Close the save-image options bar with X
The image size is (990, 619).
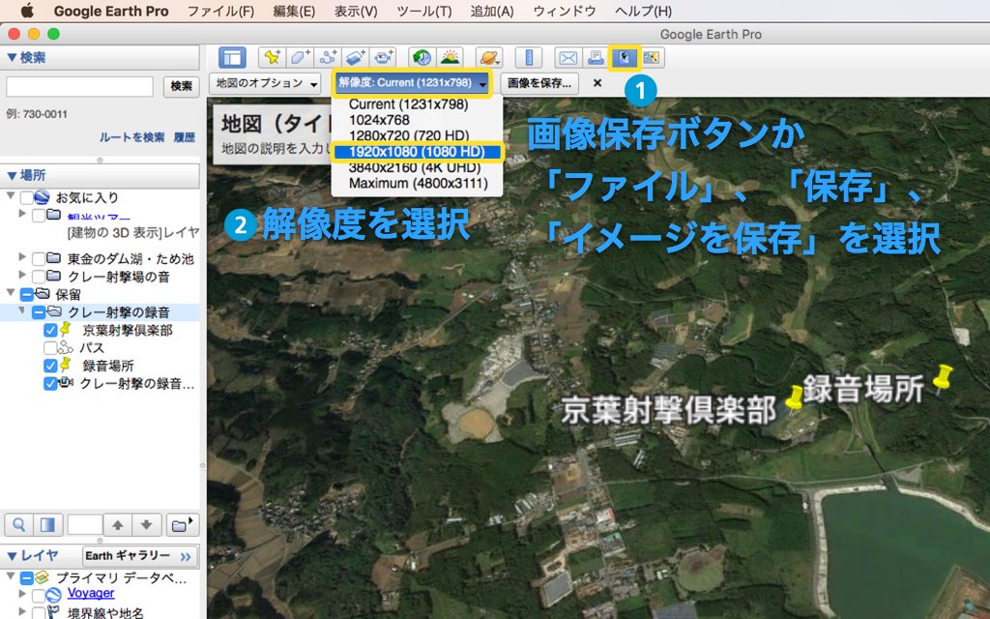[597, 83]
